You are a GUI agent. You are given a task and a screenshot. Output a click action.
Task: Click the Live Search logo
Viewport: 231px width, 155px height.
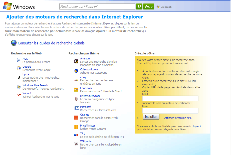point(164,7)
